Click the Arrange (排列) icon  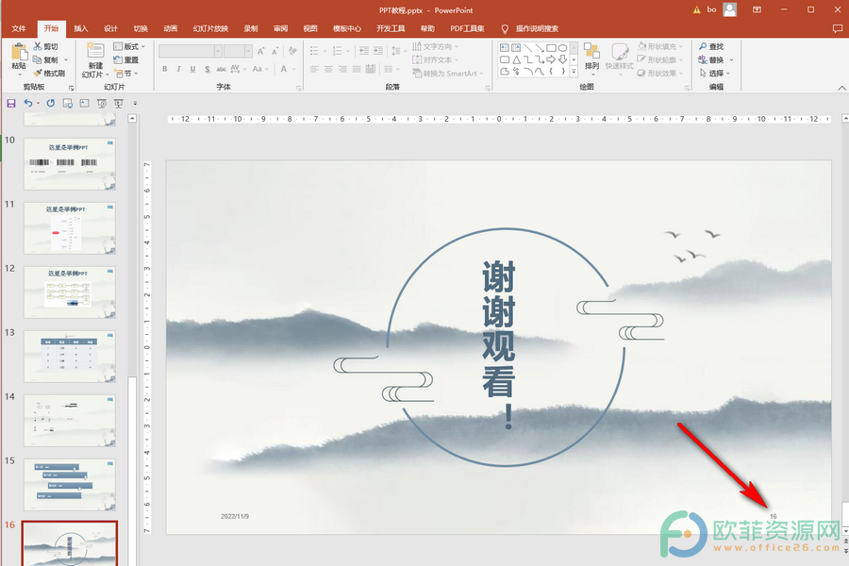[x=591, y=52]
